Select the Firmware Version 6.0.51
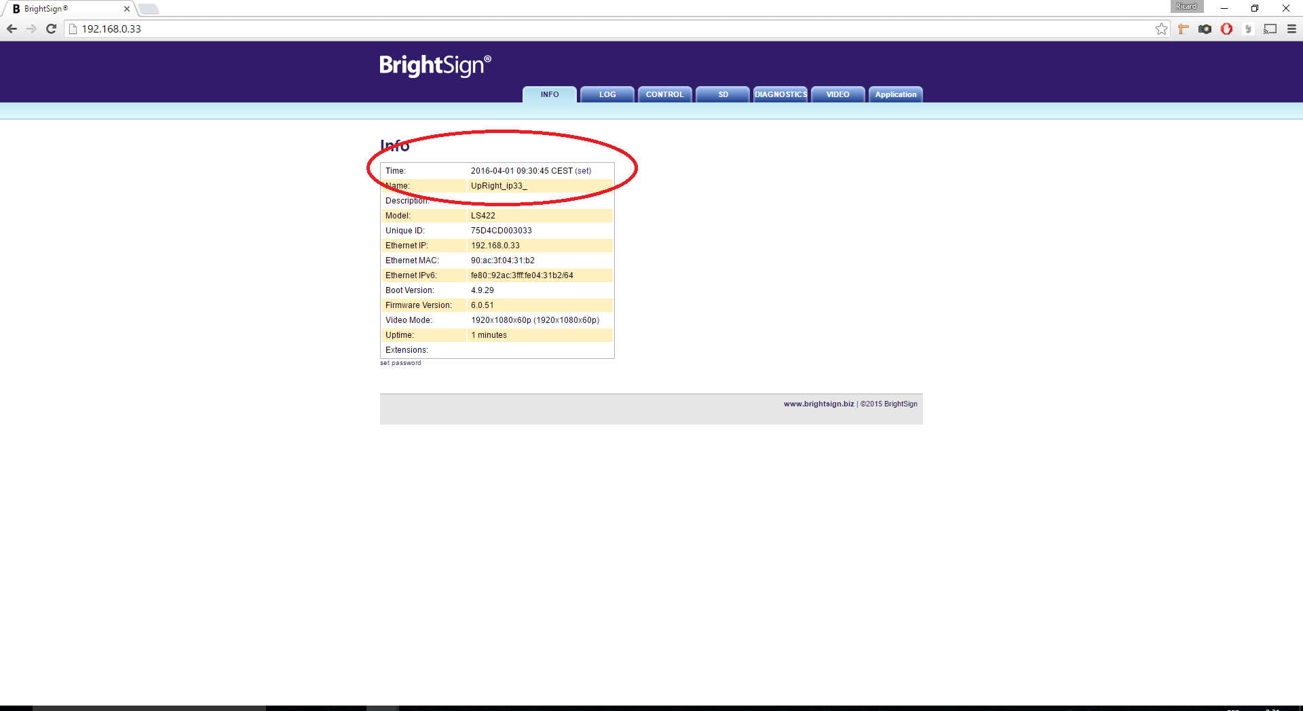Screen dimensions: 1303x711 [483, 305]
